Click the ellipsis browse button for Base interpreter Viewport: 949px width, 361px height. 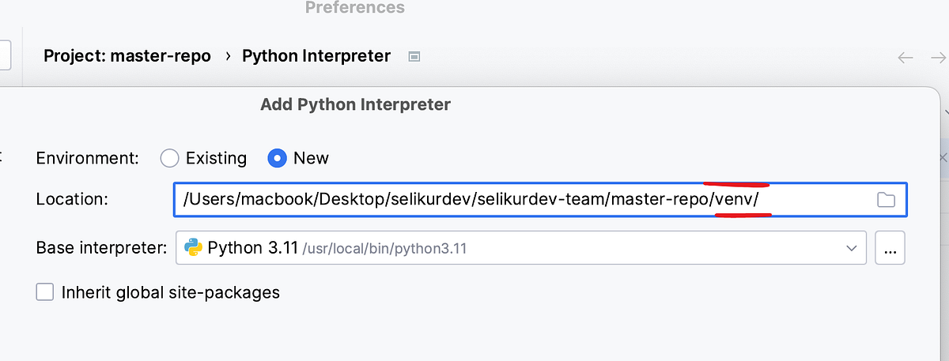point(890,248)
